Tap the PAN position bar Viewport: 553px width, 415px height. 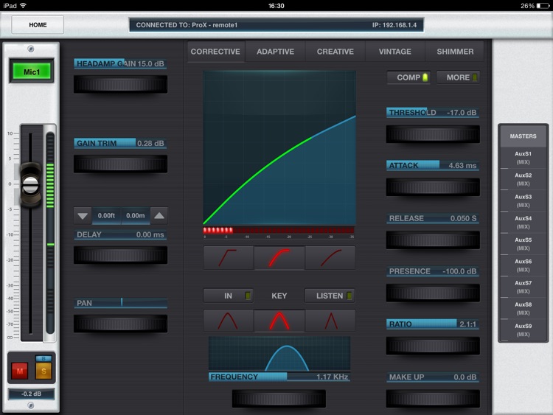click(120, 303)
